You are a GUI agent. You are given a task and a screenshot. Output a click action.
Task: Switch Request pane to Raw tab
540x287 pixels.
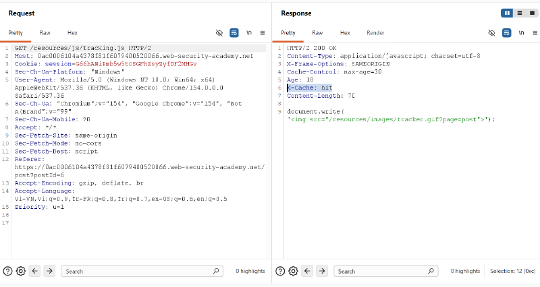point(45,33)
